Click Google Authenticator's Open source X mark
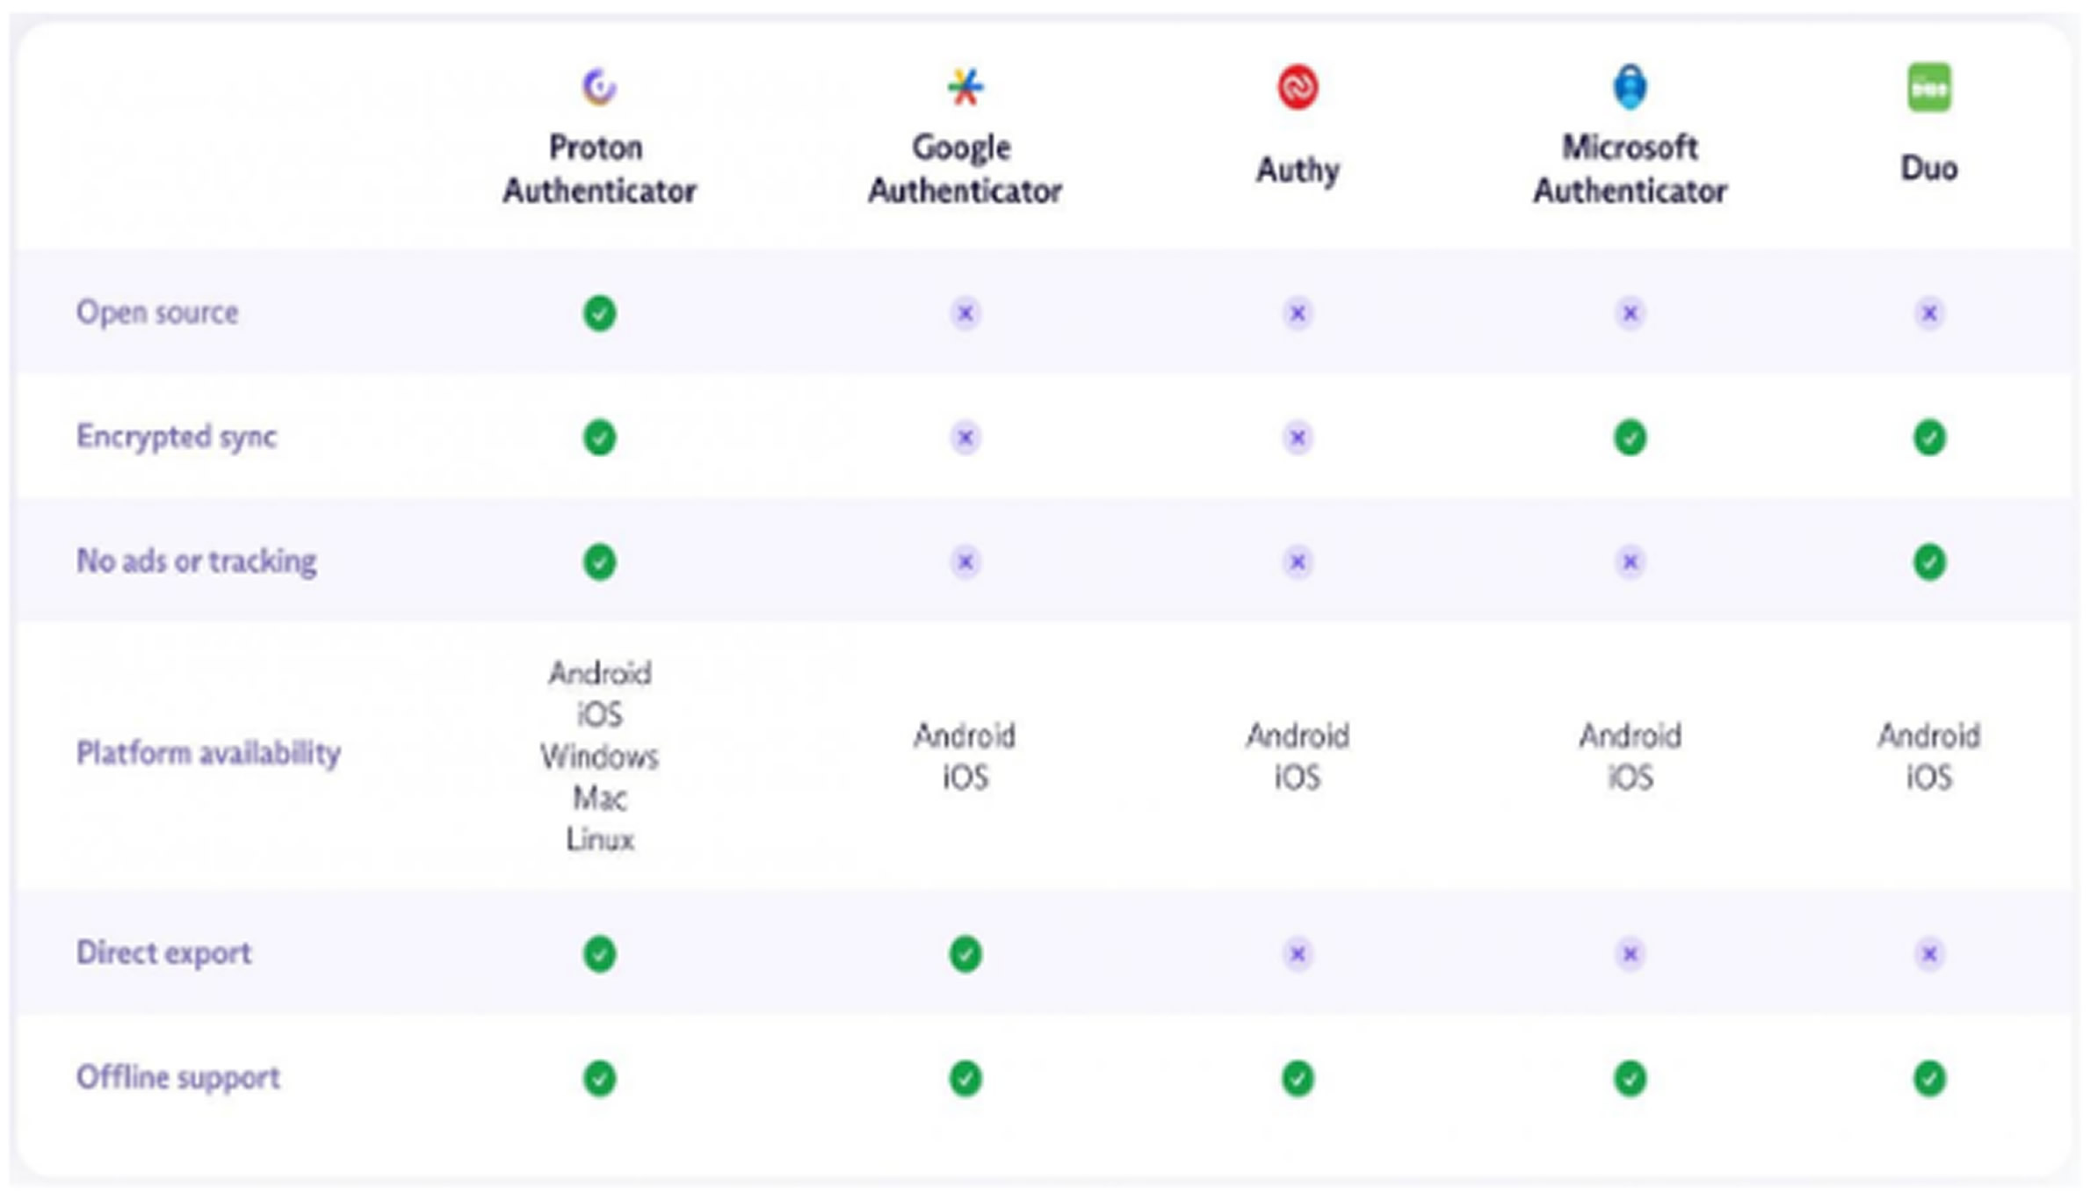This screenshot has height=1201, width=2097. pos(965,314)
